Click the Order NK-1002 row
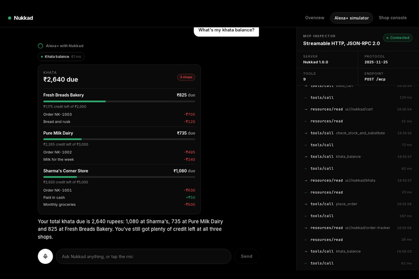The height and width of the screenshot is (279, 419). (119, 152)
